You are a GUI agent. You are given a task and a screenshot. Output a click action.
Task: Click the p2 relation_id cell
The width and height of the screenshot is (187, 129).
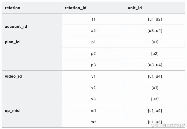coord(93,54)
